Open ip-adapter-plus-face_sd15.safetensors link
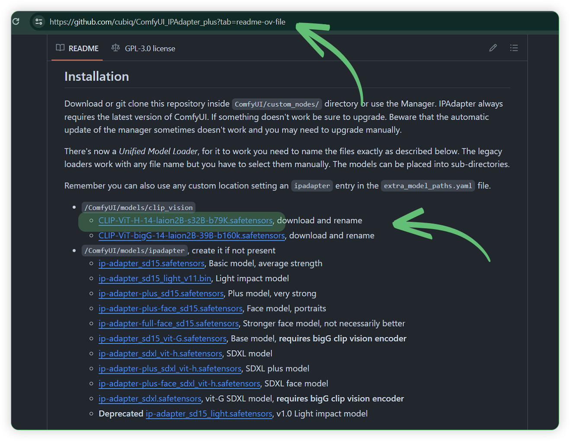The width and height of the screenshot is (570, 441). 170,309
